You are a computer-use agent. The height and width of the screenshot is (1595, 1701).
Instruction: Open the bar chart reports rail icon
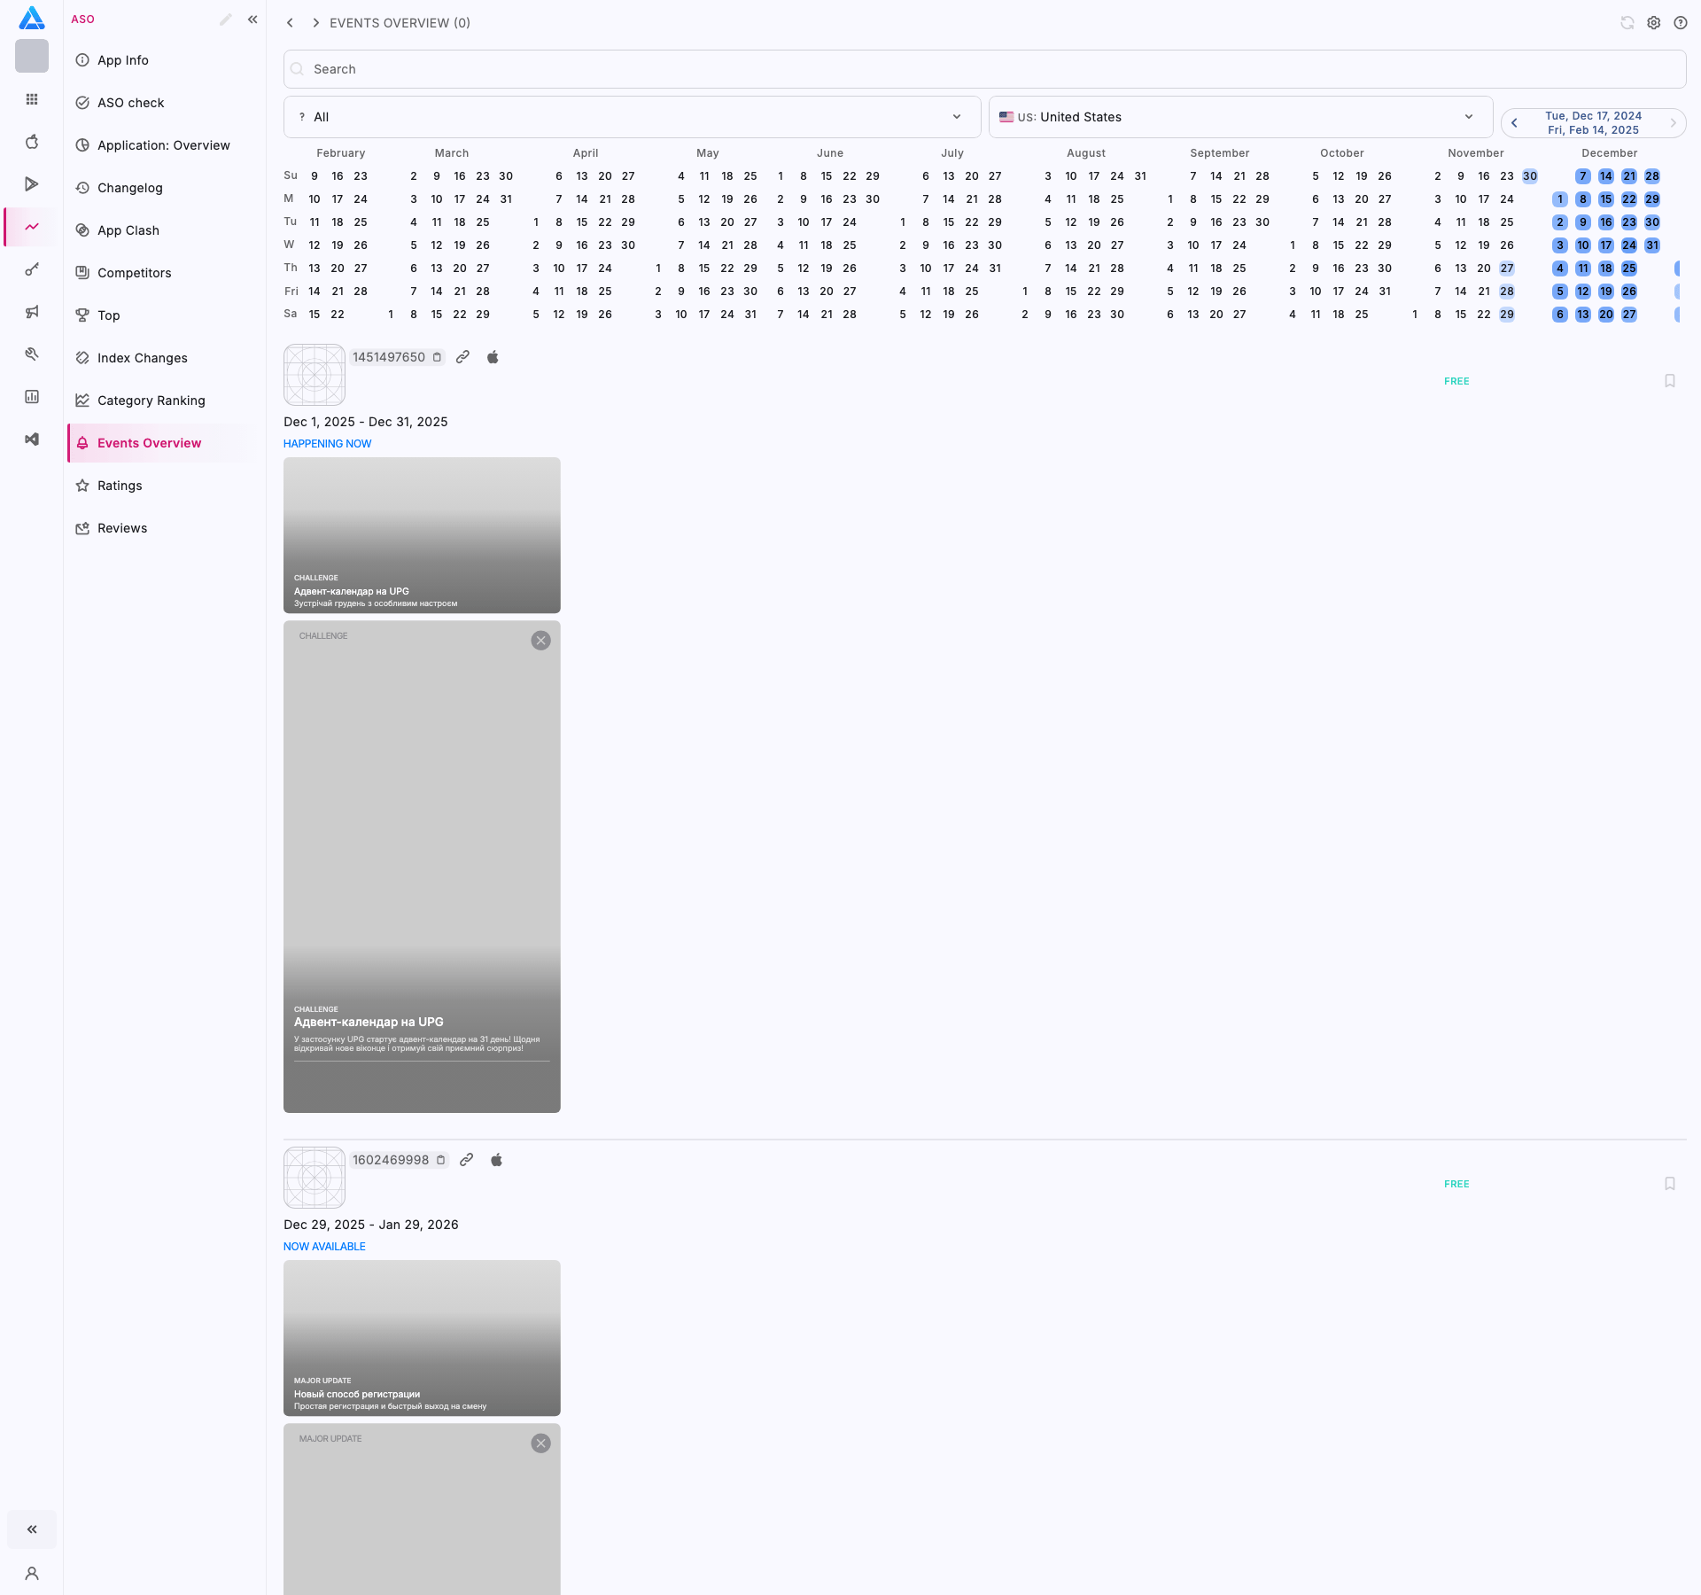coord(32,397)
